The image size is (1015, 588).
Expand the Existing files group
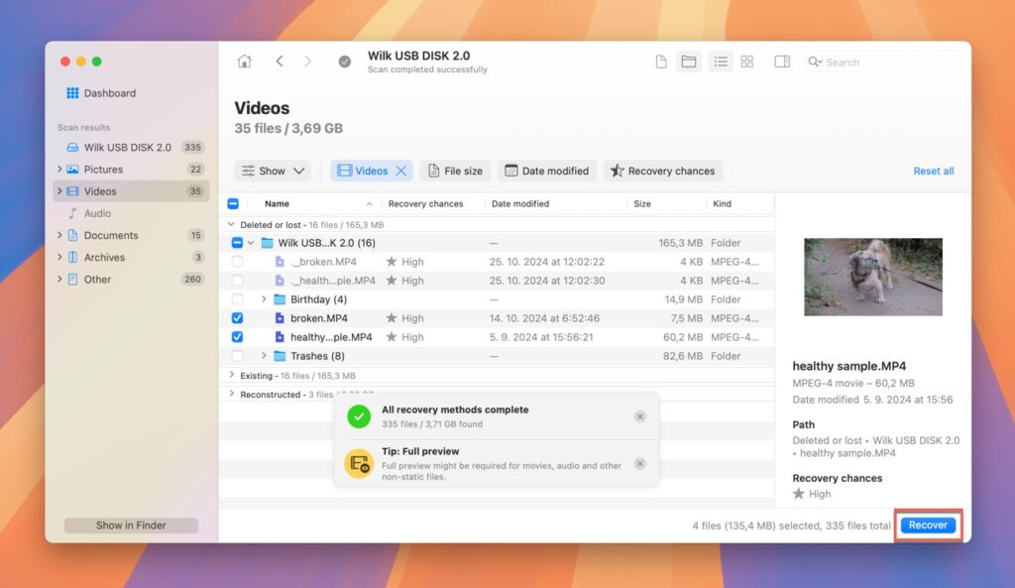(232, 376)
